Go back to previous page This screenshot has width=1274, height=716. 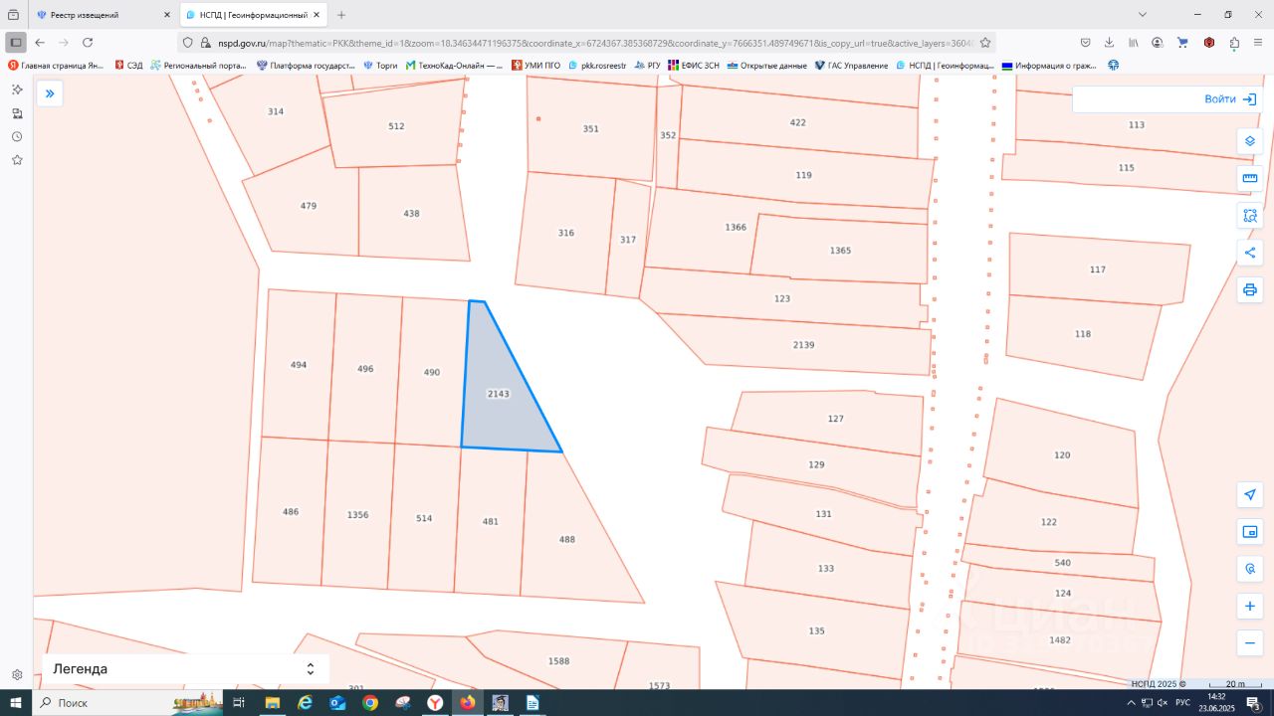tap(40, 43)
